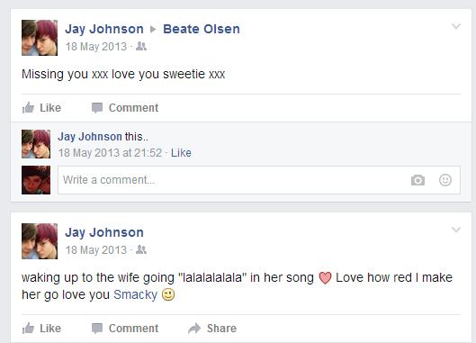Expand options chevron on second post
Viewport: 476px width, 343px height.
coord(456,230)
